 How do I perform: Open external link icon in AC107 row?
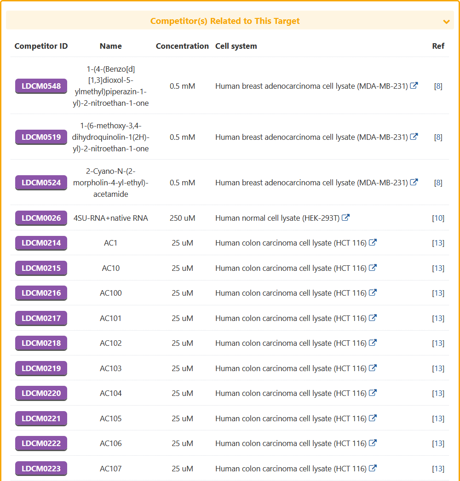373,468
